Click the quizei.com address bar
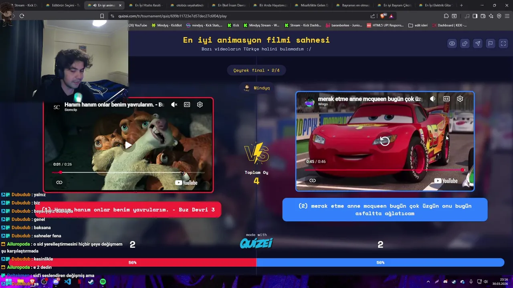 (x=240, y=16)
